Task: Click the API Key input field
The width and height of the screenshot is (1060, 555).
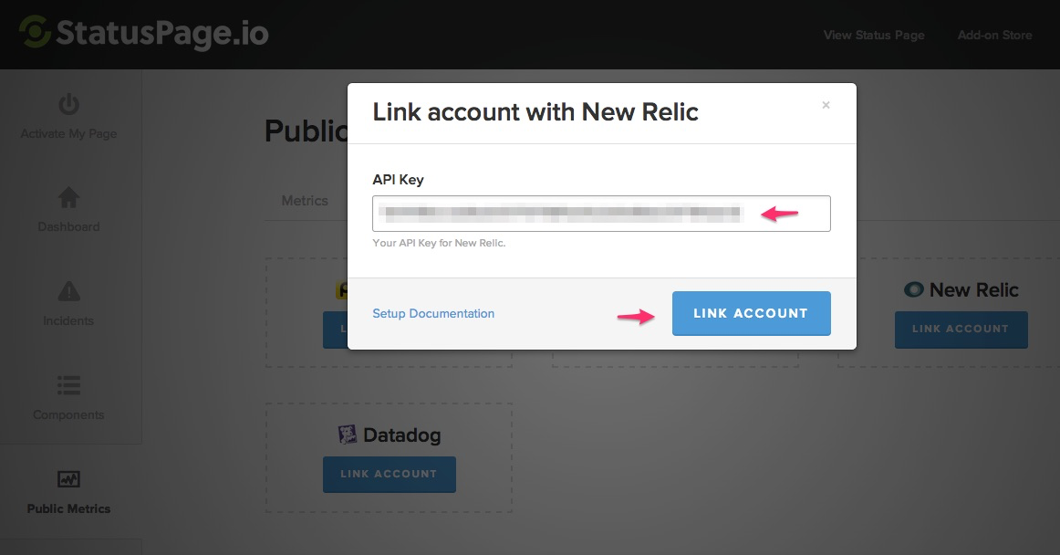Action: [x=601, y=214]
